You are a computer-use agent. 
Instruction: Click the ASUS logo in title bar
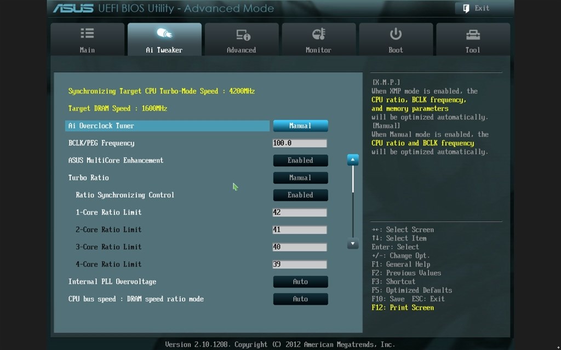coord(73,8)
